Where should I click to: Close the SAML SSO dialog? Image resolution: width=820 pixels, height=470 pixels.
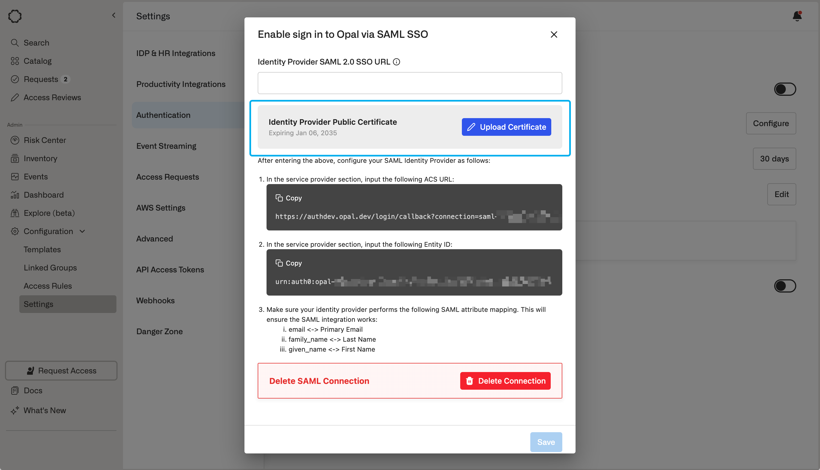click(554, 34)
